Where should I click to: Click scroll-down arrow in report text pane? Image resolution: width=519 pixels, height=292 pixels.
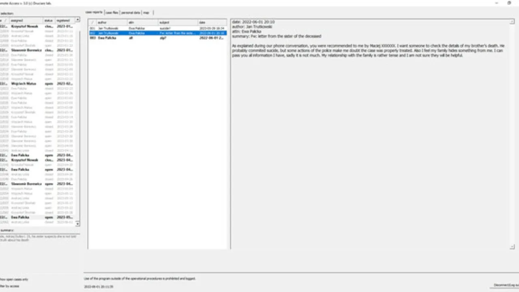512,247
